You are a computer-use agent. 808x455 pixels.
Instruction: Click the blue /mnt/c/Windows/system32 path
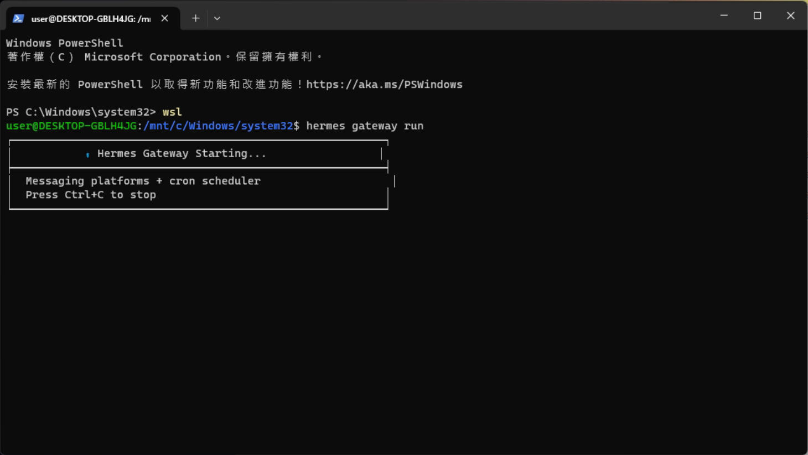218,126
